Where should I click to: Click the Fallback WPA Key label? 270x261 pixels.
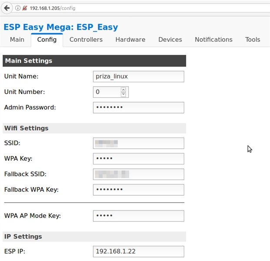pos(31,190)
